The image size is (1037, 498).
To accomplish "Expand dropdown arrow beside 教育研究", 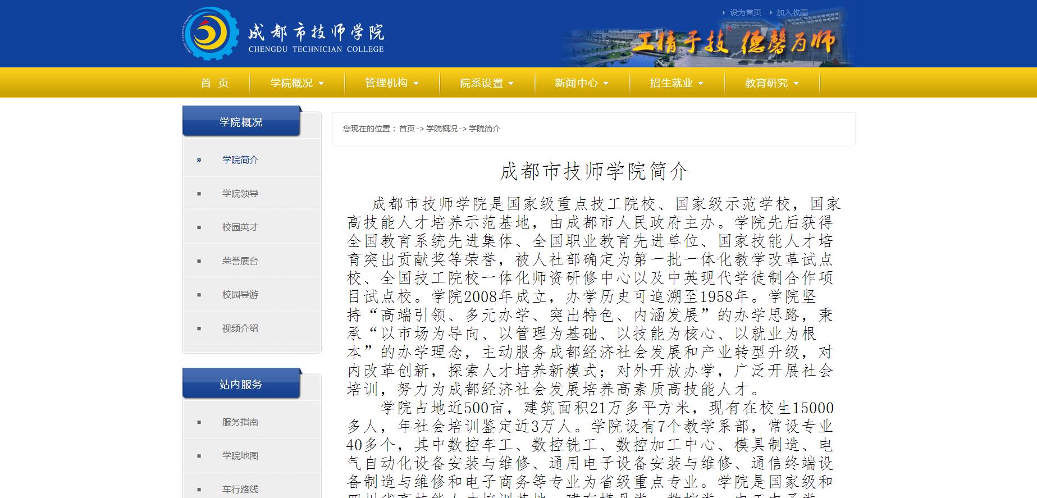I will coord(796,84).
